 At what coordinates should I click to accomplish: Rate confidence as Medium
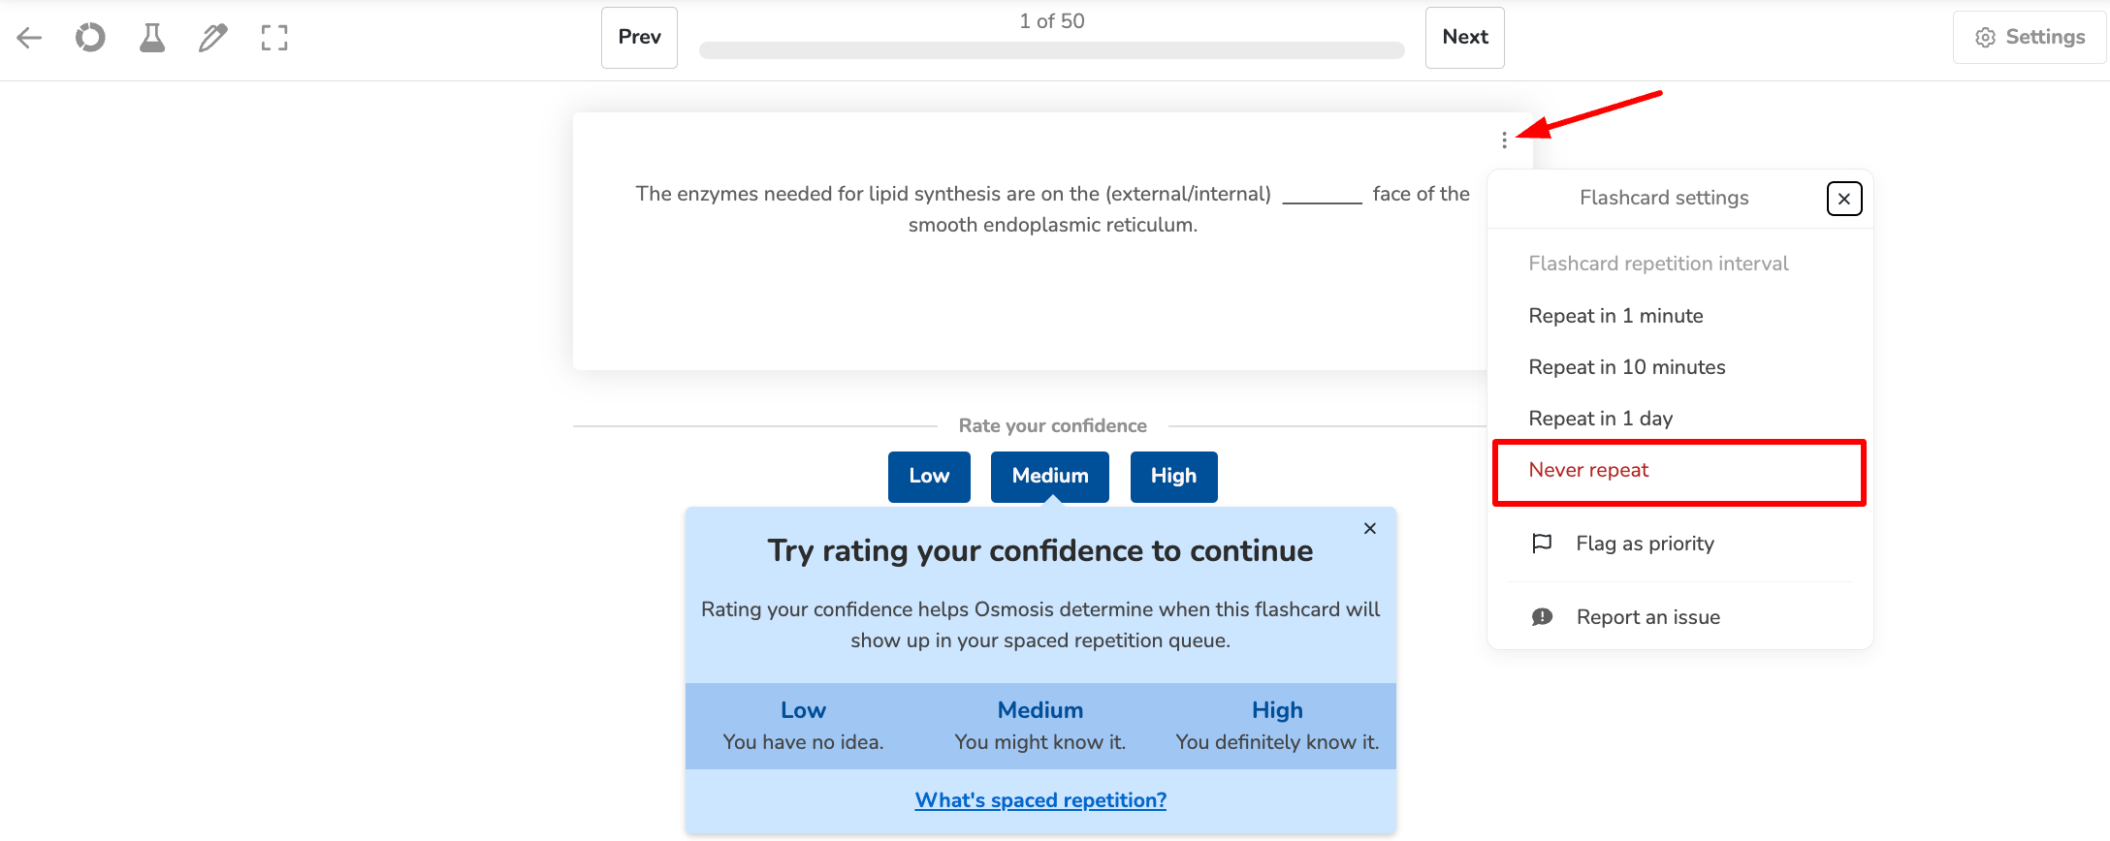point(1049,477)
